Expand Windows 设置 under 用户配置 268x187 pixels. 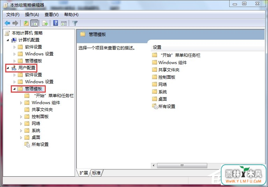coord(14,82)
